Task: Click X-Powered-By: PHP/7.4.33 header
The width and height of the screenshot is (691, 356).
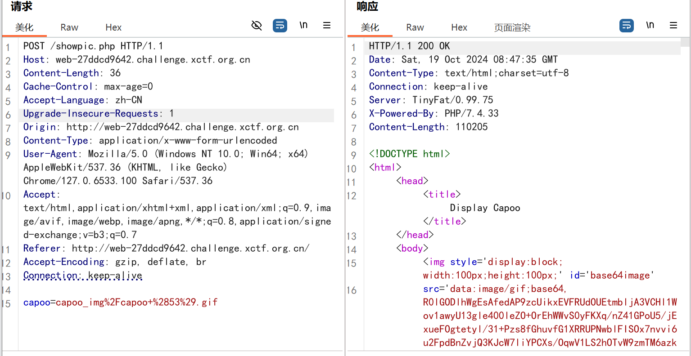Action: (x=434, y=113)
